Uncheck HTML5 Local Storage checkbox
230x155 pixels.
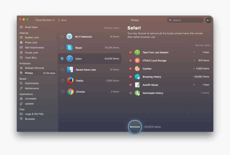[131, 60]
